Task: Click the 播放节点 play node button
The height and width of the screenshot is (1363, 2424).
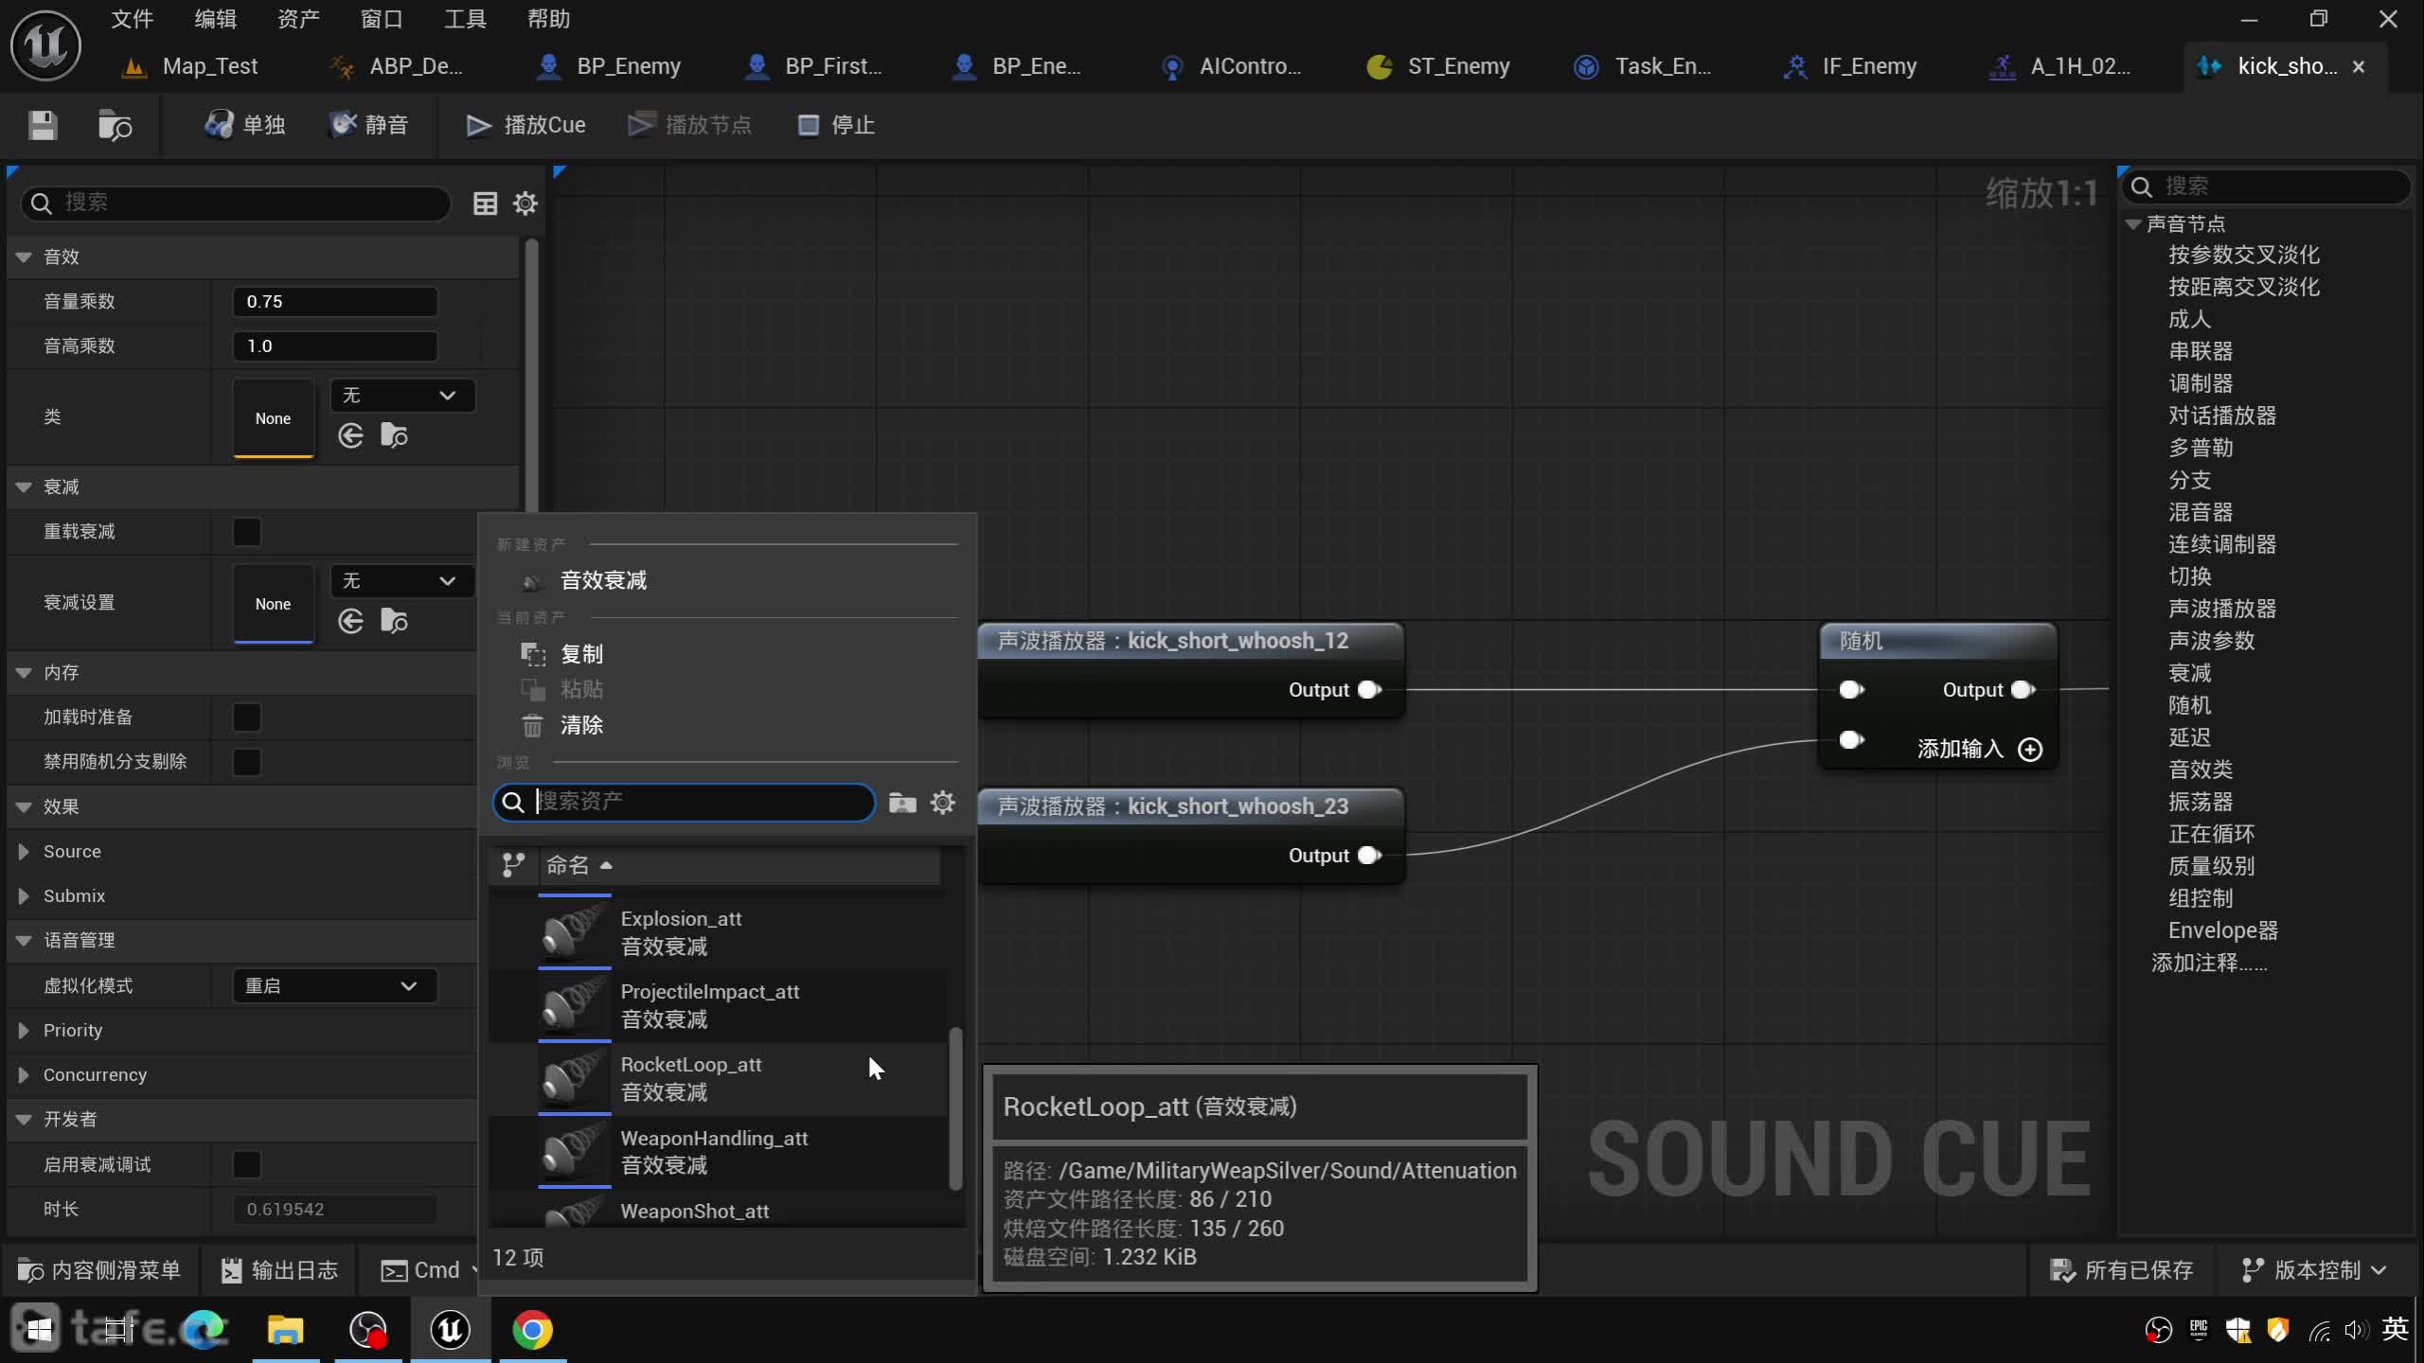Action: pyautogui.click(x=689, y=125)
